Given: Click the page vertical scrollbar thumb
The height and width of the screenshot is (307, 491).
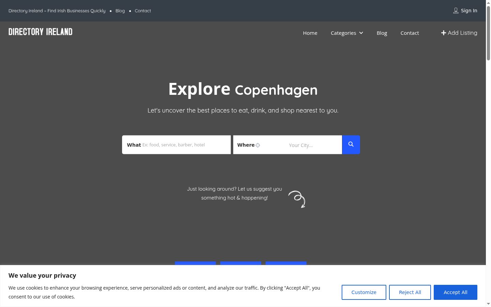Looking at the screenshot, I should tap(488, 33).
